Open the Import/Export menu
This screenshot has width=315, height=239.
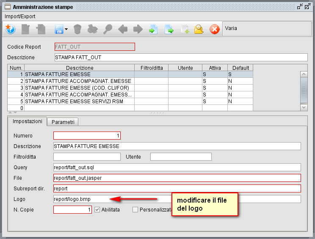click(20, 16)
